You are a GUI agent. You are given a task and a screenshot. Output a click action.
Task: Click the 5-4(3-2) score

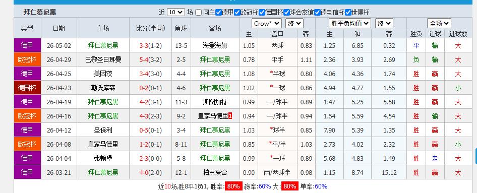151,59
